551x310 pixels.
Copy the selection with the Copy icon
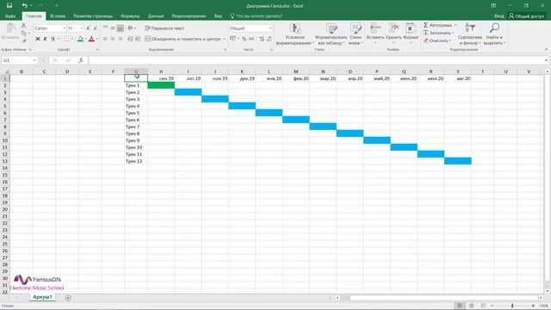coord(23,34)
